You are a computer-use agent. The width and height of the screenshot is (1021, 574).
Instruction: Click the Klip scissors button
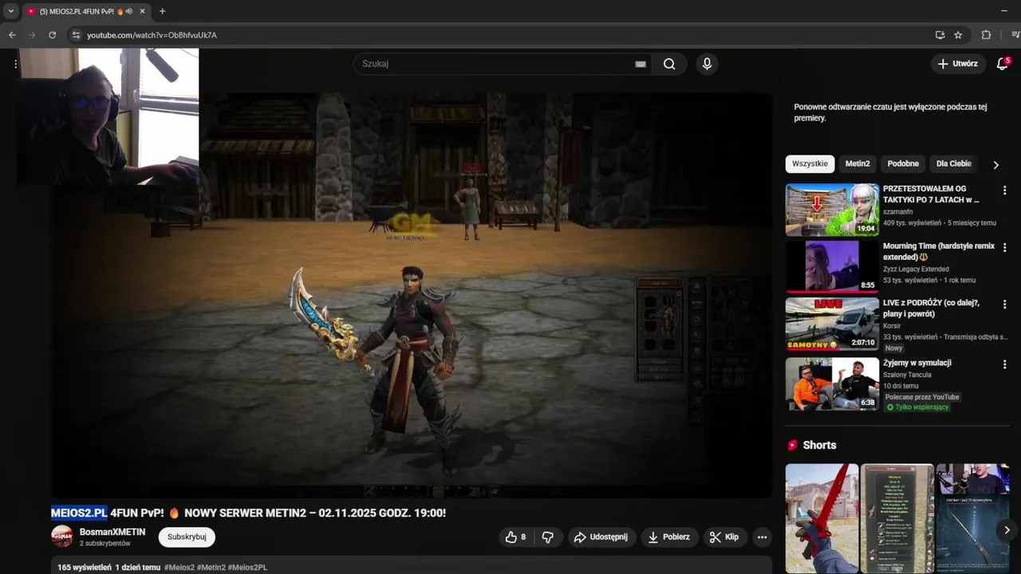click(x=725, y=537)
